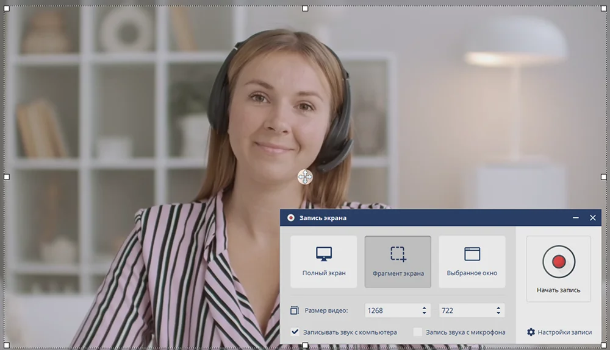Select the Screen fragment (Фрагмент экрана) mode
The width and height of the screenshot is (610, 350).
398,262
